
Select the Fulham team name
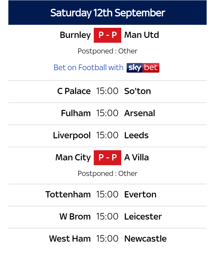[x=76, y=114]
